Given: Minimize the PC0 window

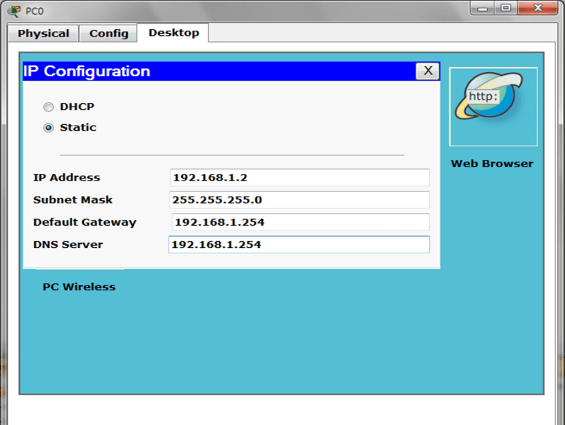Looking at the screenshot, I should coord(484,8).
